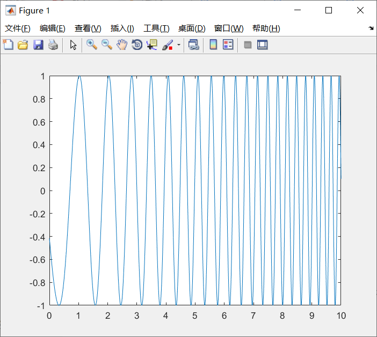Show plot tools and dock figure
Image resolution: width=377 pixels, height=337 pixels.
coord(262,45)
